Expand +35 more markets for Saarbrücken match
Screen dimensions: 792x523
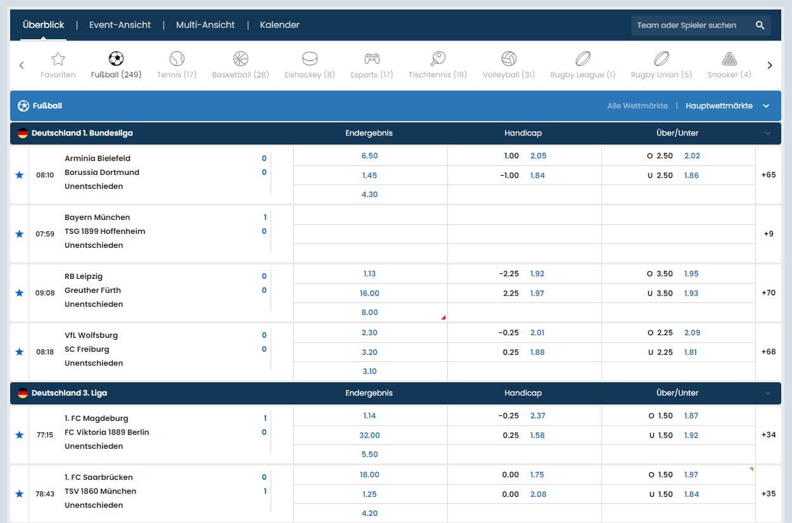point(769,494)
